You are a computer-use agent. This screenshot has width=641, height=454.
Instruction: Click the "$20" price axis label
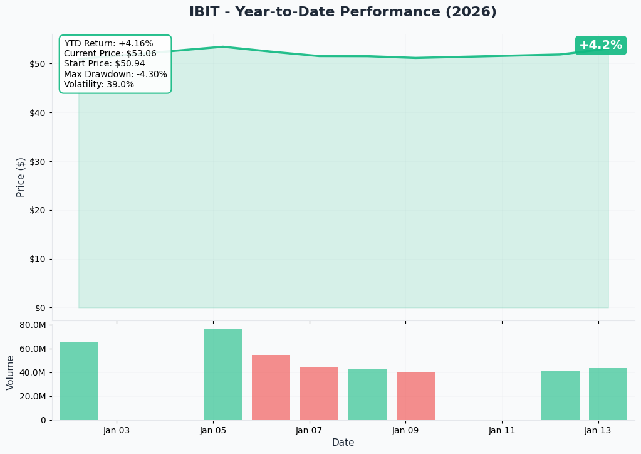click(38, 210)
